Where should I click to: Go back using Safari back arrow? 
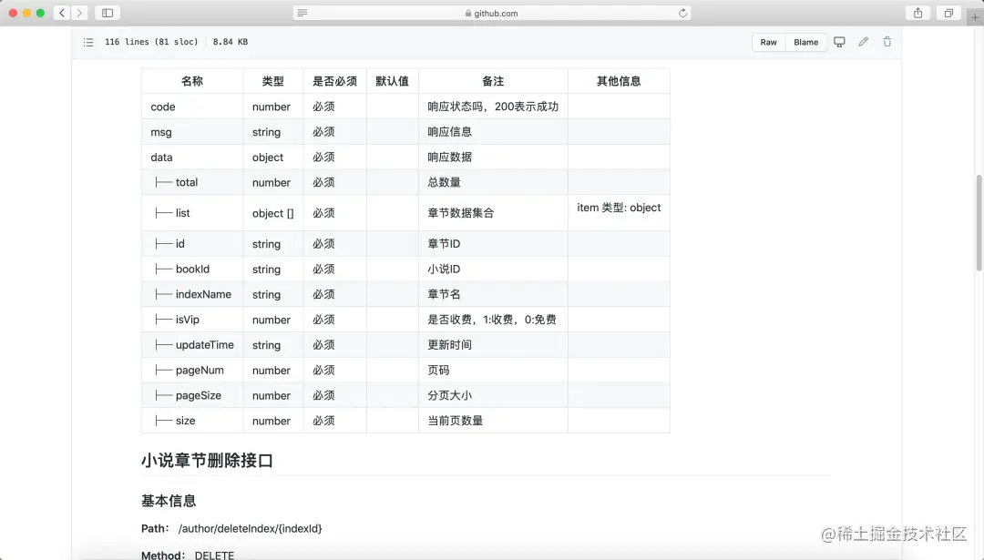(x=62, y=13)
